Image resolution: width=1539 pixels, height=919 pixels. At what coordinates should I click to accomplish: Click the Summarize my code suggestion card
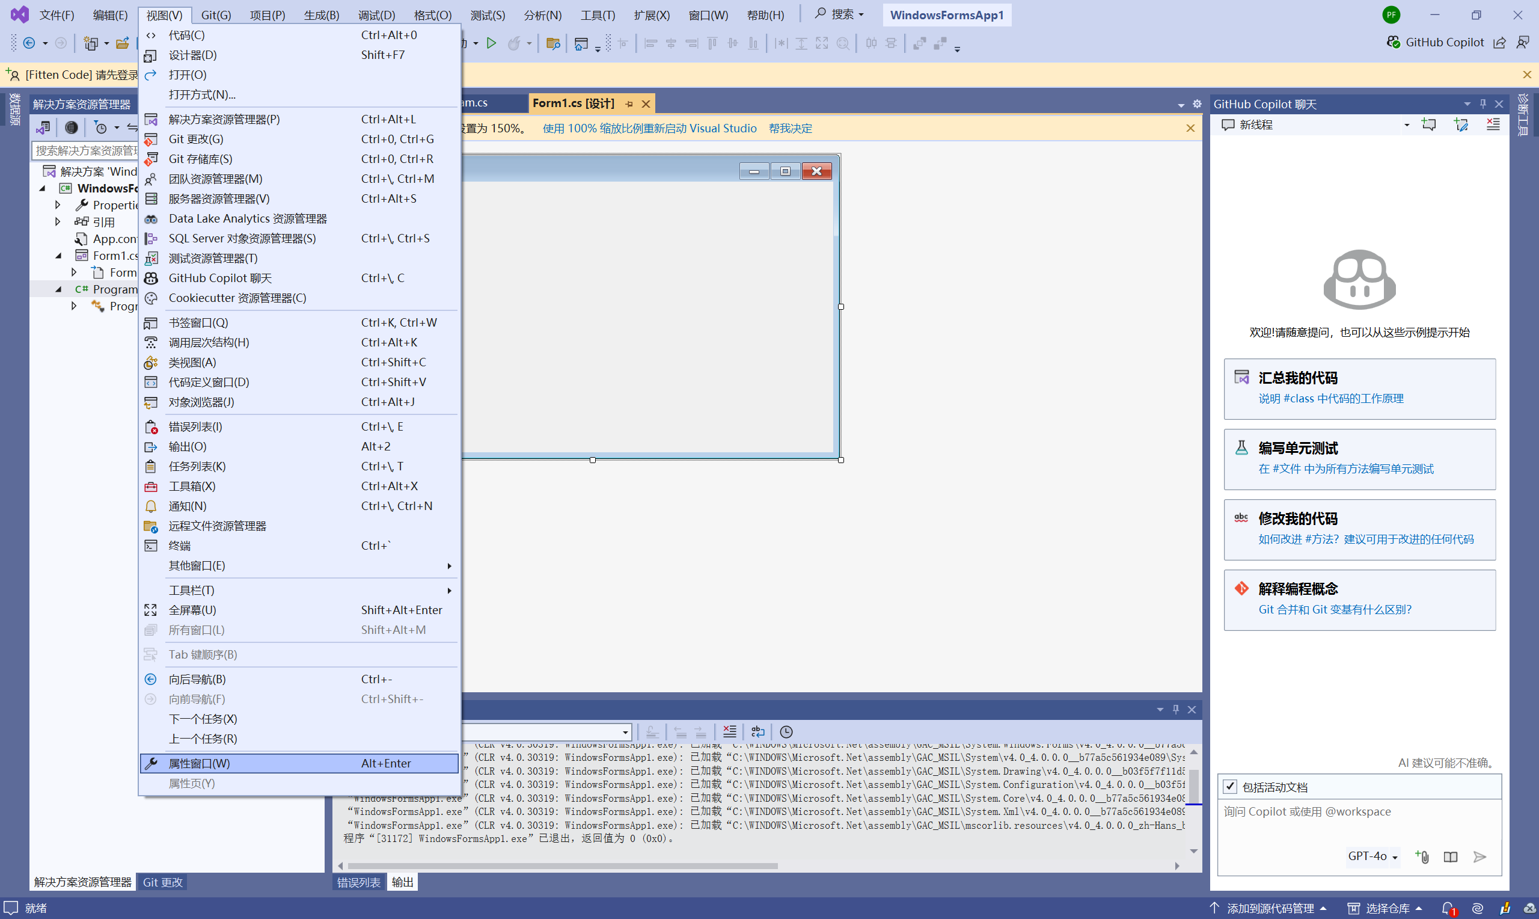(x=1359, y=389)
